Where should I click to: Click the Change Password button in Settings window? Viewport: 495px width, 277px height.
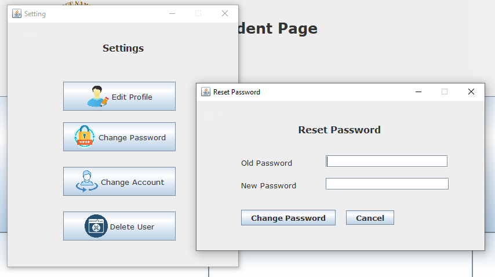[x=119, y=137]
